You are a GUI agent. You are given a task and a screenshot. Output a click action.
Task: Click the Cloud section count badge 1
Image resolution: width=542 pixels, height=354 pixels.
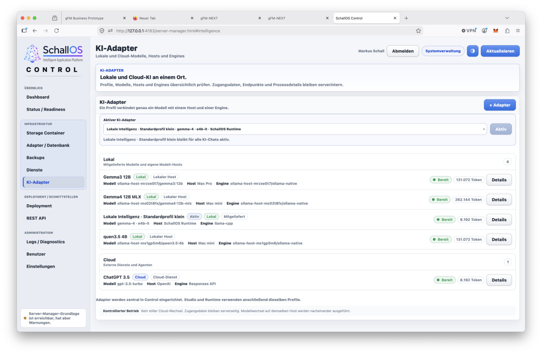(x=507, y=262)
